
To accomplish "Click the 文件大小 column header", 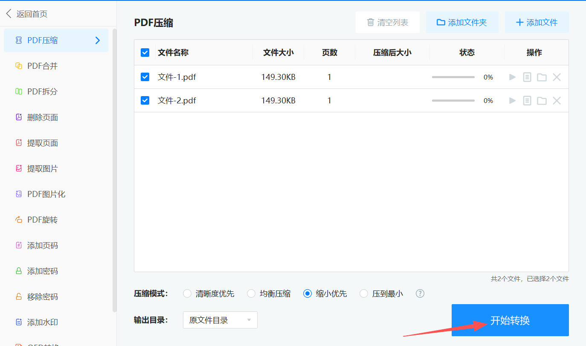I will (278, 53).
